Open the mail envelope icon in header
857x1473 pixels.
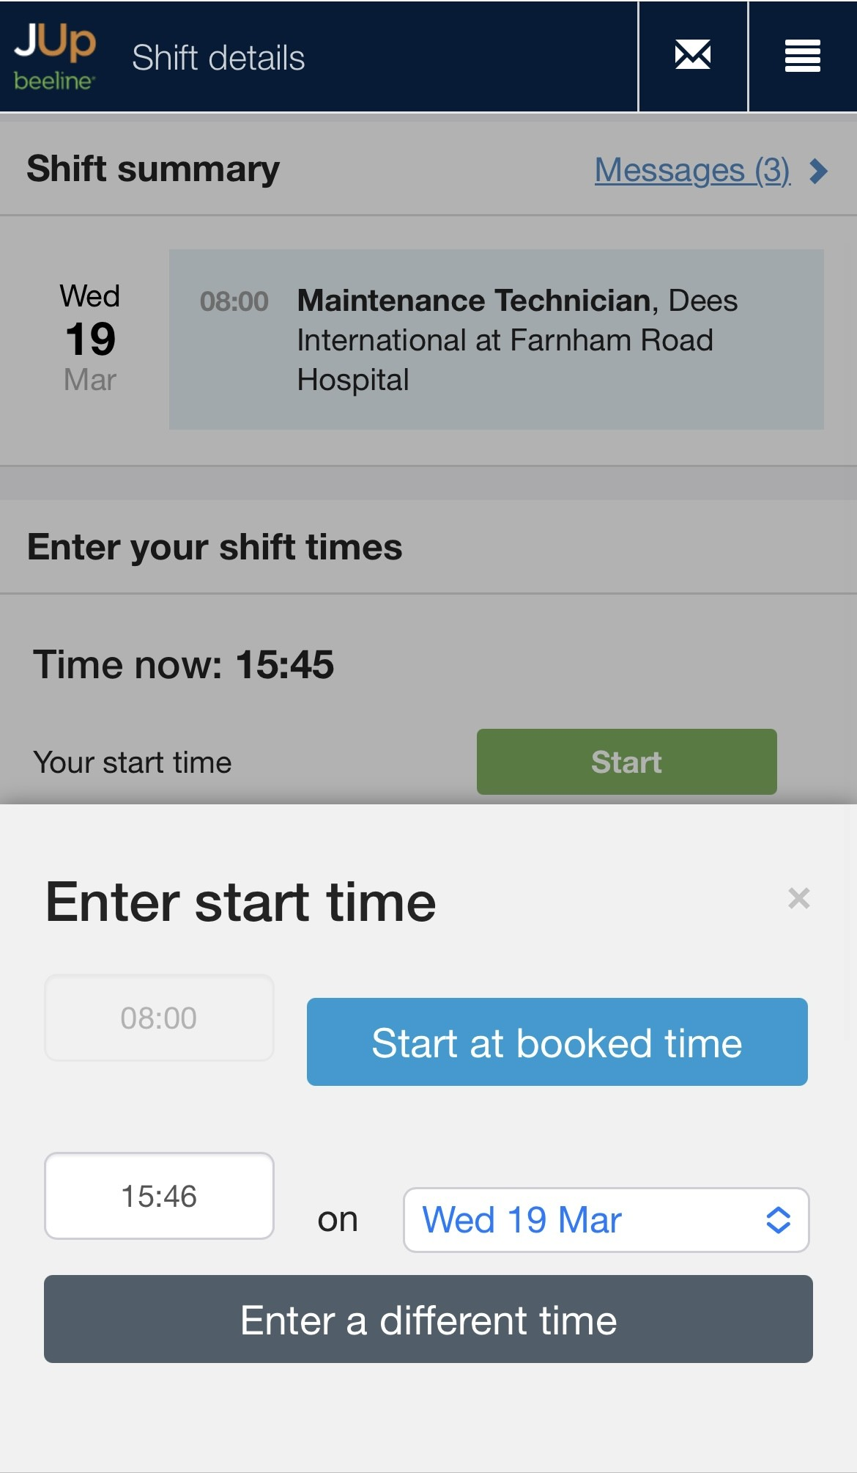[x=692, y=56]
